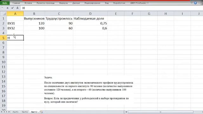Switch to the Лист1 sheet tab
Viewport: 203px width, 114px height.
[x=16, y=112]
